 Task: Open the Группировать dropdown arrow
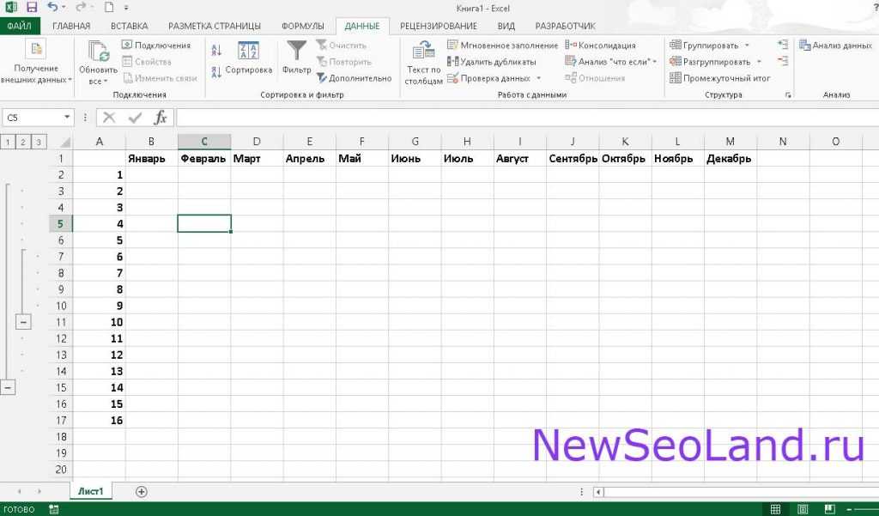click(x=747, y=46)
